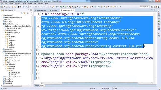Screen dimensions: 161x90
Task: Click Project Explorer vertical scrollbar
Action: coord(32,50)
